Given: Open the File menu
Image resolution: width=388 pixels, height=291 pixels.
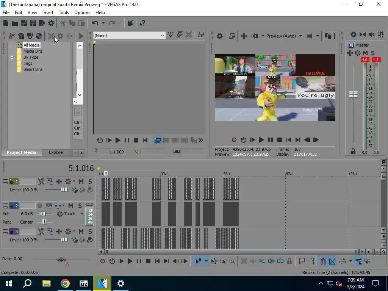Looking at the screenshot, I should tap(6, 13).
